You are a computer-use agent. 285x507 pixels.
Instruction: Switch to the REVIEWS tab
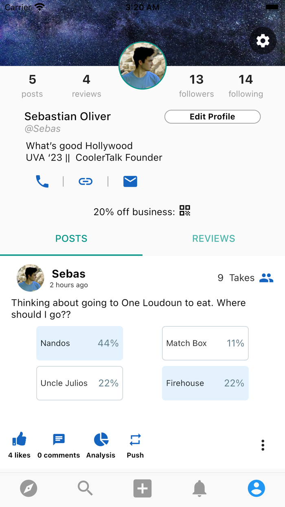(x=213, y=238)
